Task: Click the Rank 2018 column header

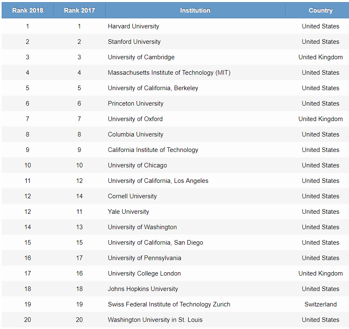Action: pyautogui.click(x=28, y=10)
